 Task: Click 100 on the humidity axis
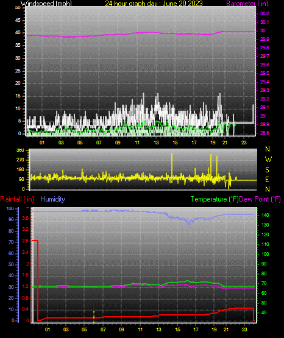(x=10, y=209)
